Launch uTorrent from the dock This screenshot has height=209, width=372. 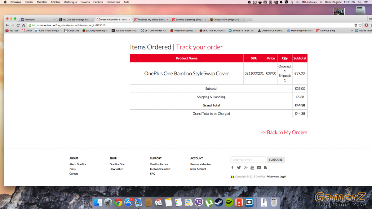[209, 202]
